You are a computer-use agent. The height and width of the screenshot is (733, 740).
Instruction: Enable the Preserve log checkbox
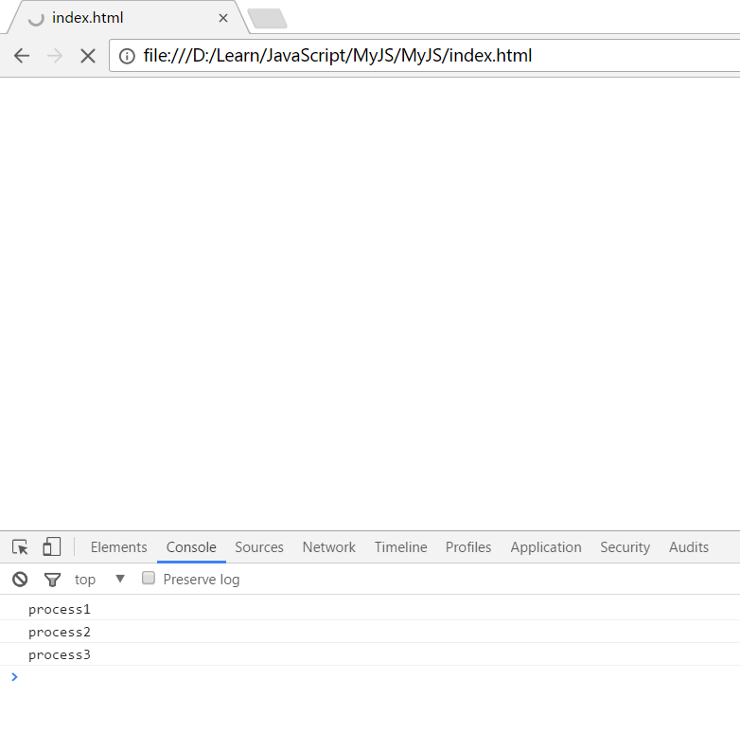[x=149, y=578]
